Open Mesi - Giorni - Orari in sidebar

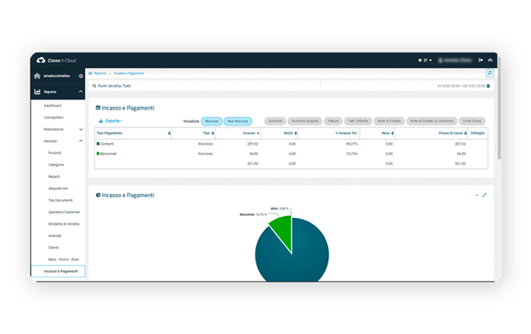click(x=64, y=260)
